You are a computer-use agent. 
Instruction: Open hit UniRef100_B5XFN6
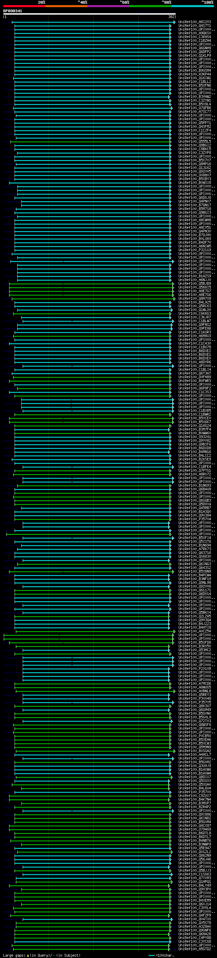point(195,86)
